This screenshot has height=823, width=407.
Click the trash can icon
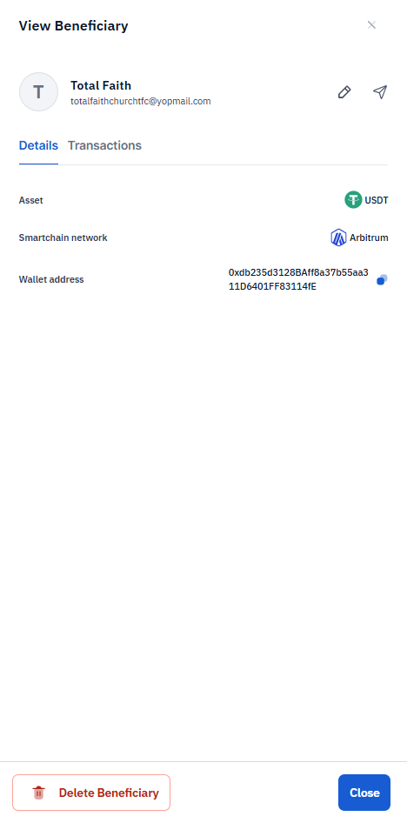(x=39, y=793)
